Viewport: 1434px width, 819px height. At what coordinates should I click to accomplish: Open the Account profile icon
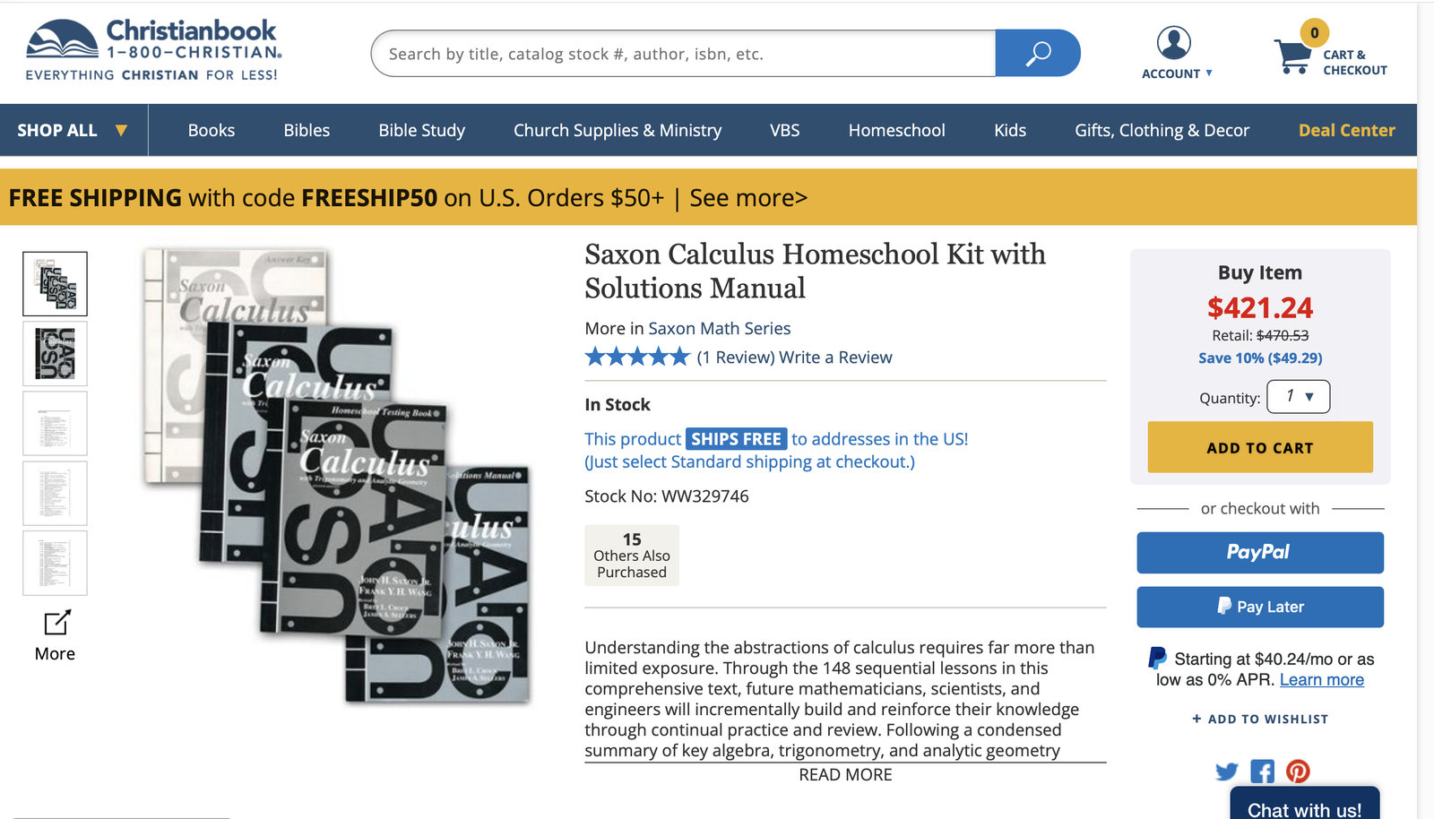click(x=1173, y=42)
